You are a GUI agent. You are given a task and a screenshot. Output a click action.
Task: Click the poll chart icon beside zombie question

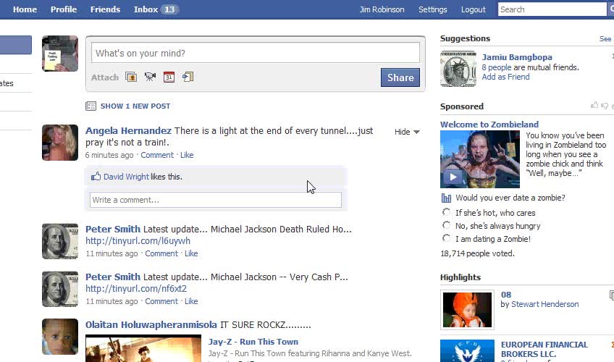click(x=446, y=198)
